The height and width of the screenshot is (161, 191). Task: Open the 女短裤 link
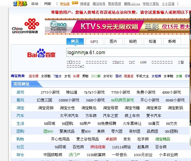[x=156, y=76]
